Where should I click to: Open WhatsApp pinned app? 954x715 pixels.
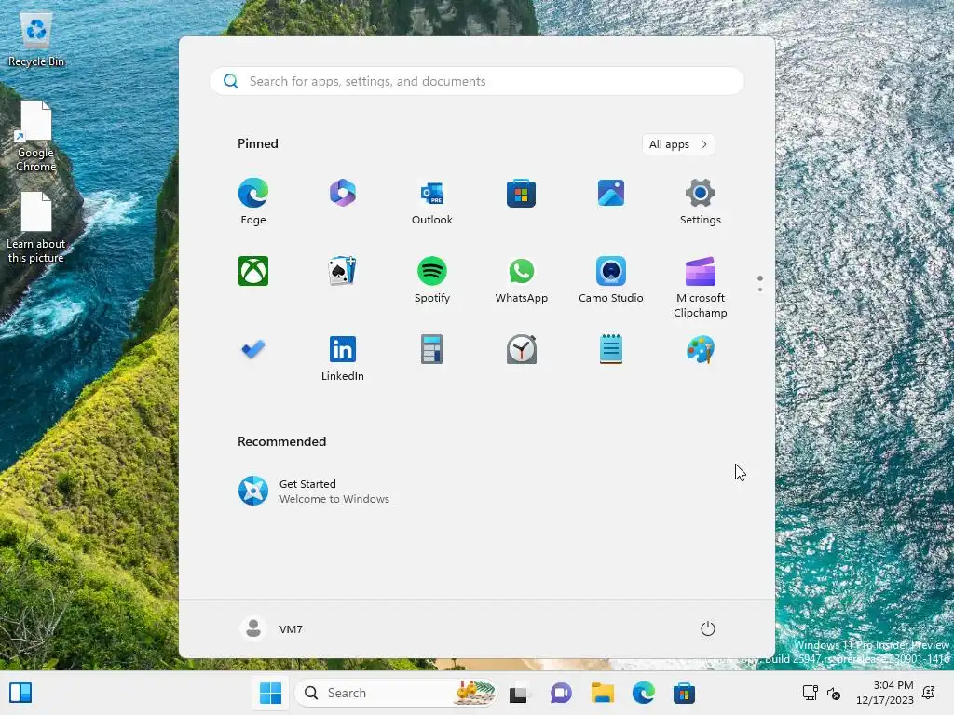click(522, 279)
